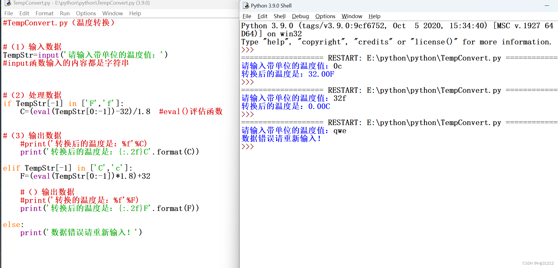The height and width of the screenshot is (268, 558).
Task: Open Format menu in the editor
Action: pyautogui.click(x=45, y=14)
